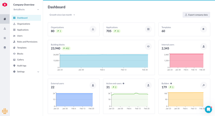The height and width of the screenshot is (116, 215).
Task: Click the Templates count 60
Action: (163, 31)
